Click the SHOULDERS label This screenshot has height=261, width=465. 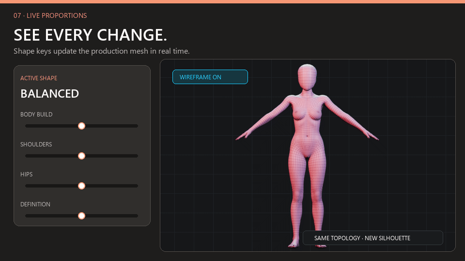pyautogui.click(x=36, y=145)
